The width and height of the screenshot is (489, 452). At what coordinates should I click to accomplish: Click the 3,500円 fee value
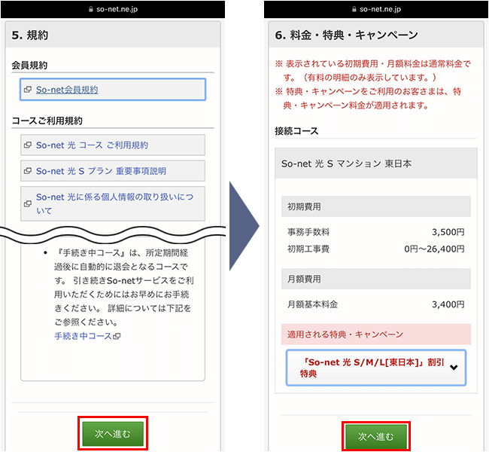coord(448,232)
